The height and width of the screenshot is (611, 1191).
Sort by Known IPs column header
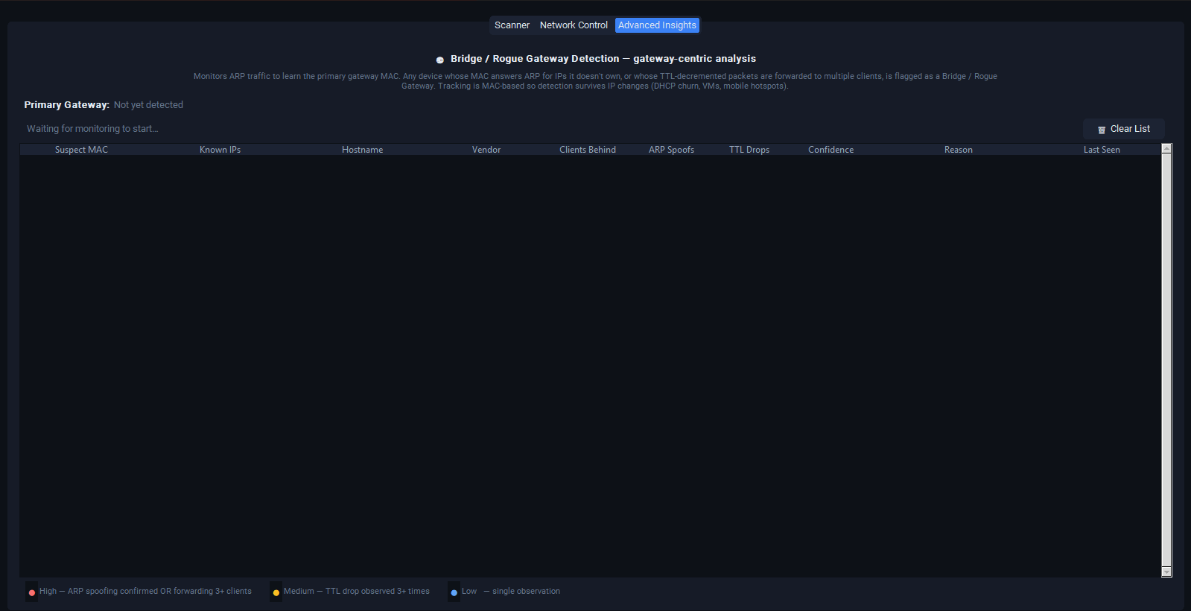point(220,150)
